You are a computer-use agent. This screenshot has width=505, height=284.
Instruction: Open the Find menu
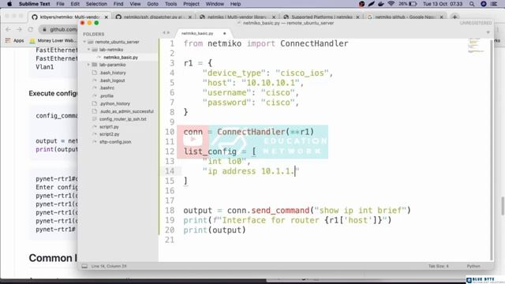point(118,4)
